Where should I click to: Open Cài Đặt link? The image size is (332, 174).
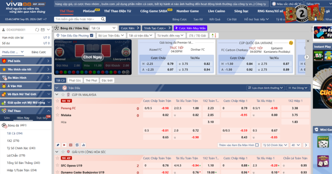[231, 19]
